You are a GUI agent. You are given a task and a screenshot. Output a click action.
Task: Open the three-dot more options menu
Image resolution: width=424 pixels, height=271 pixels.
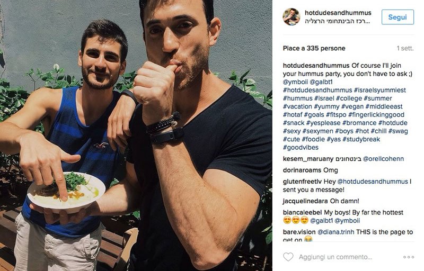pos(408,257)
